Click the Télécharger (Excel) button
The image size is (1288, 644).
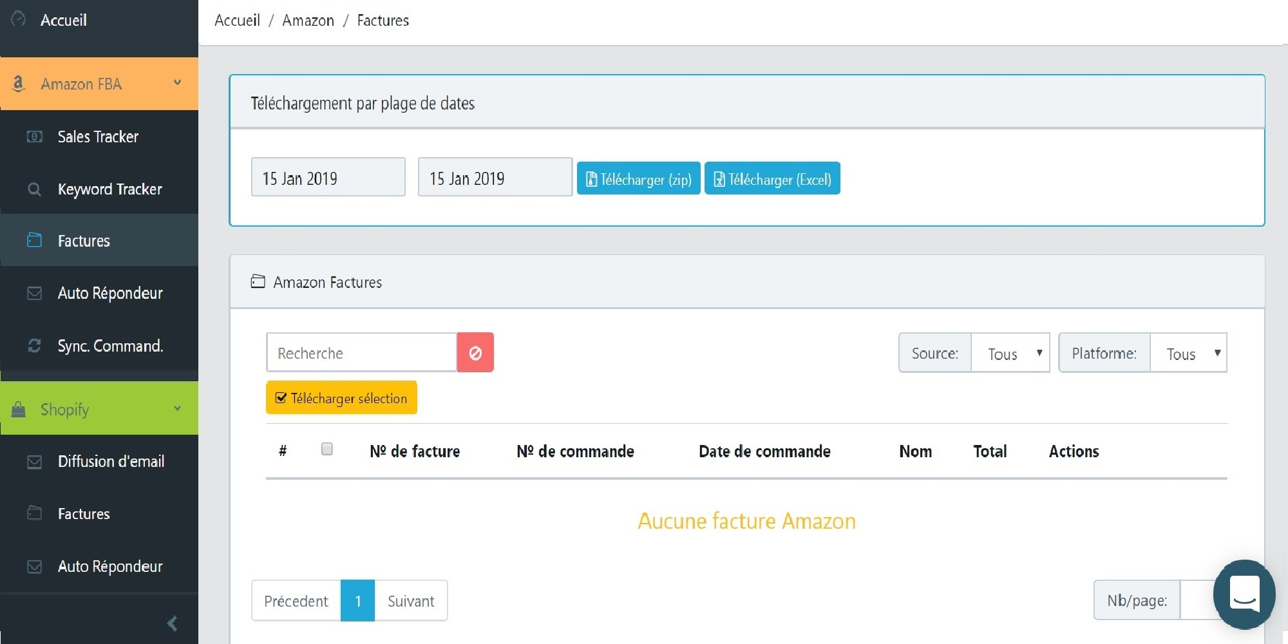772,178
